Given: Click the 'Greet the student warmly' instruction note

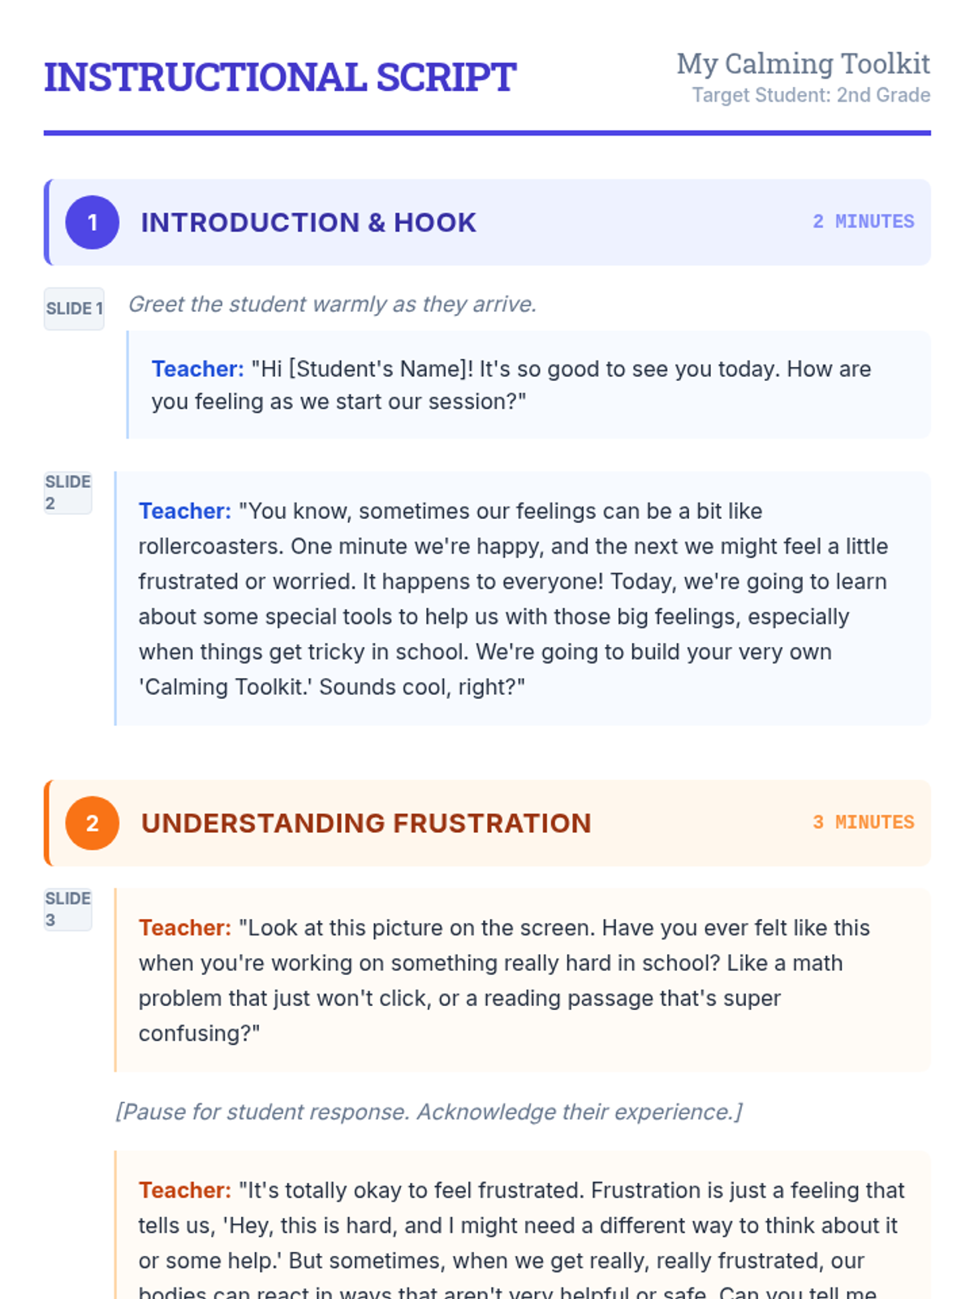Looking at the screenshot, I should pyautogui.click(x=333, y=304).
